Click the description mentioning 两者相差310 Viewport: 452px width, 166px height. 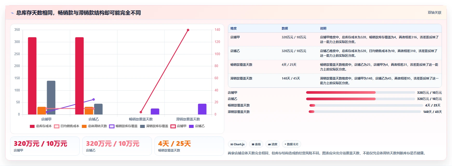pyautogui.click(x=379, y=53)
